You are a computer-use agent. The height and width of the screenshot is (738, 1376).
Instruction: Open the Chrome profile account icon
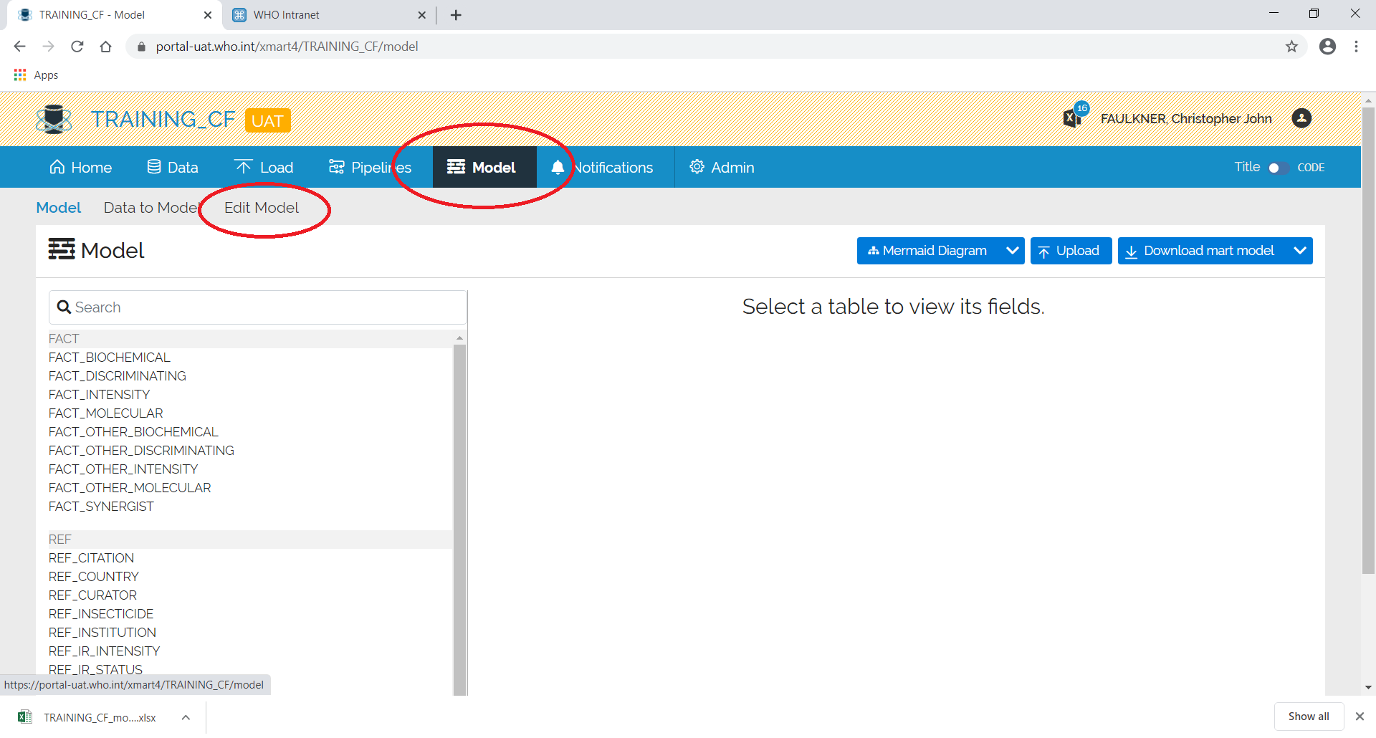pos(1327,47)
